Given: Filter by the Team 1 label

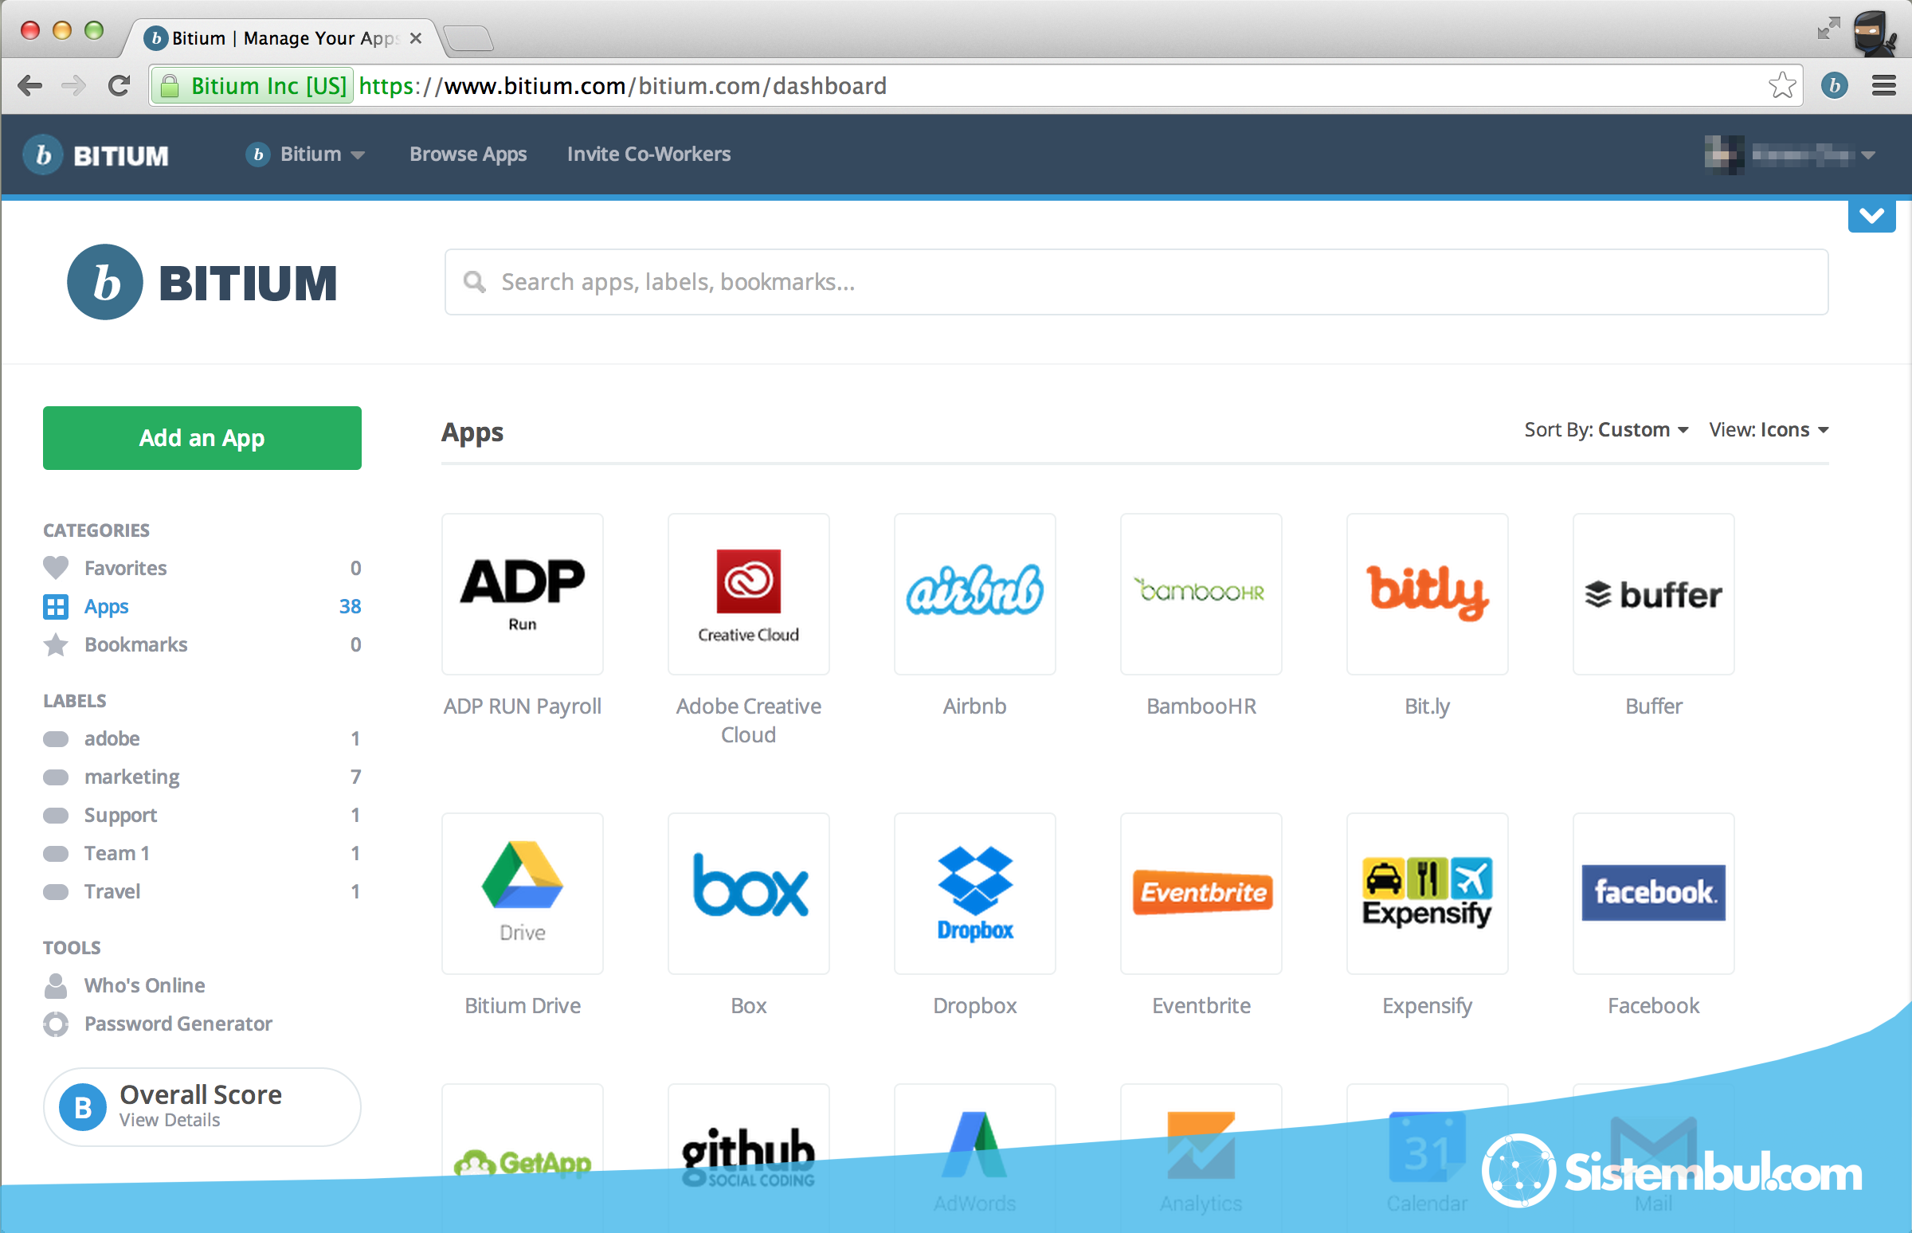Looking at the screenshot, I should click(202, 854).
